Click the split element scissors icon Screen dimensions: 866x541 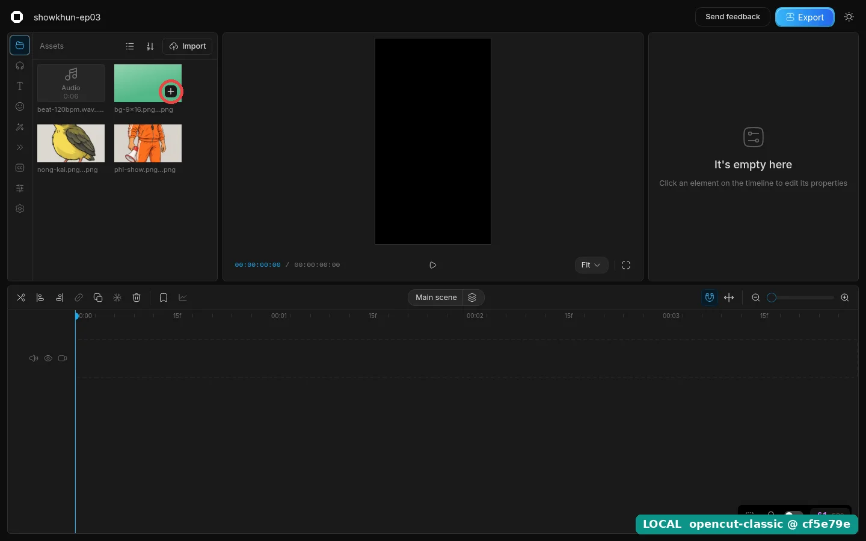[21, 298]
